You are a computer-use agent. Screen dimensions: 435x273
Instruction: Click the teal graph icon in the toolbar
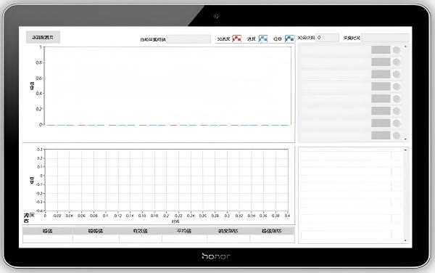coord(289,38)
